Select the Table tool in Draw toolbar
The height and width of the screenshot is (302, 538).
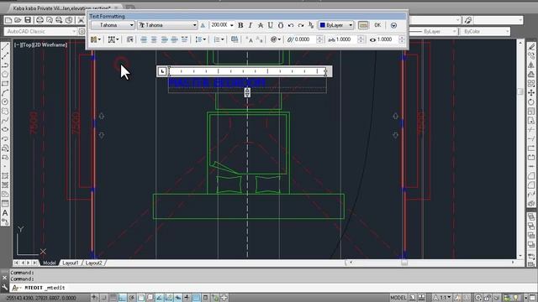tap(5, 204)
